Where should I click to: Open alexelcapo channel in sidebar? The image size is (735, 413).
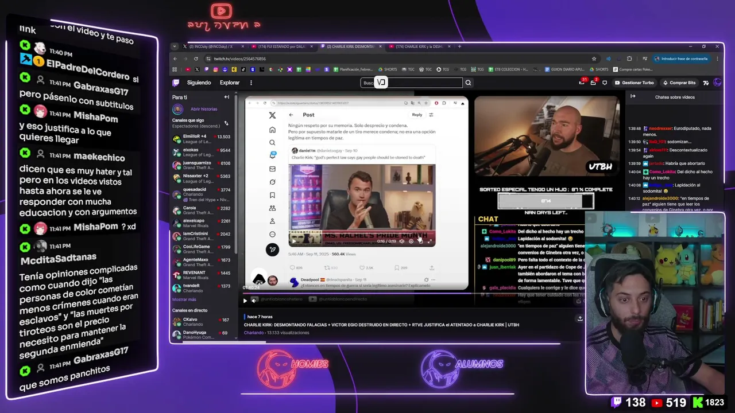pyautogui.click(x=202, y=223)
